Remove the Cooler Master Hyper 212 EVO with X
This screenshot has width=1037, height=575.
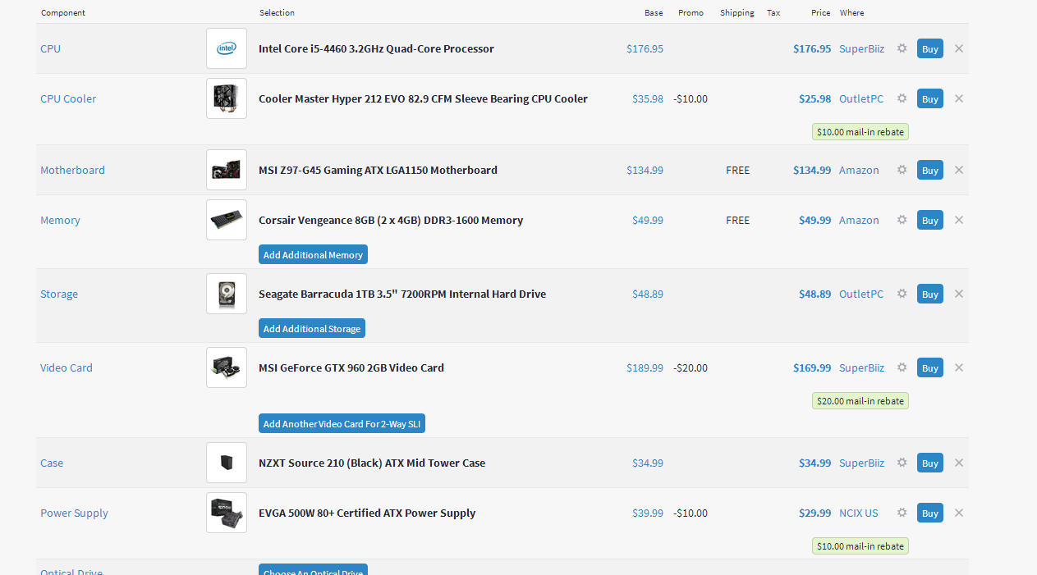point(959,98)
